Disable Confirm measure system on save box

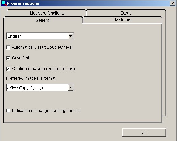coord(8,69)
